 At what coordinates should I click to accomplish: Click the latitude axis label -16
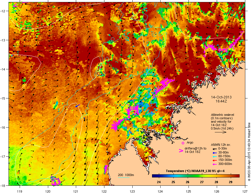click(3, 128)
